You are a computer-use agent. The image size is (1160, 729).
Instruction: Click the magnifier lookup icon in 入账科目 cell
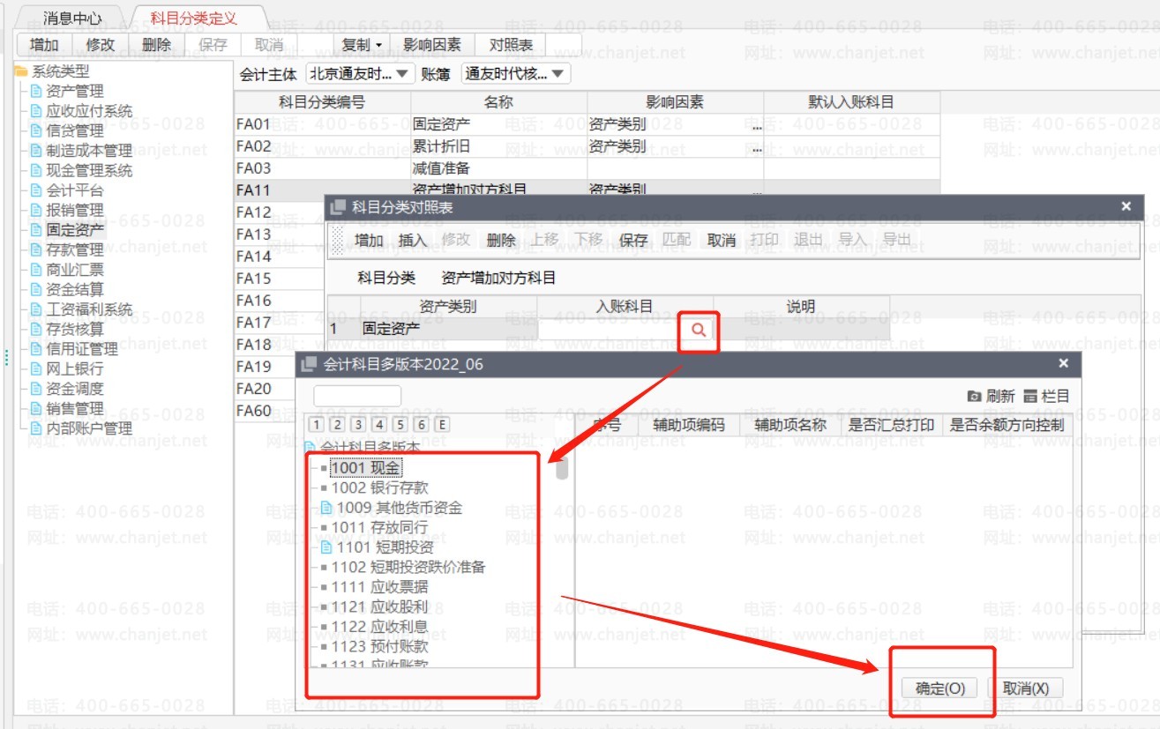698,330
